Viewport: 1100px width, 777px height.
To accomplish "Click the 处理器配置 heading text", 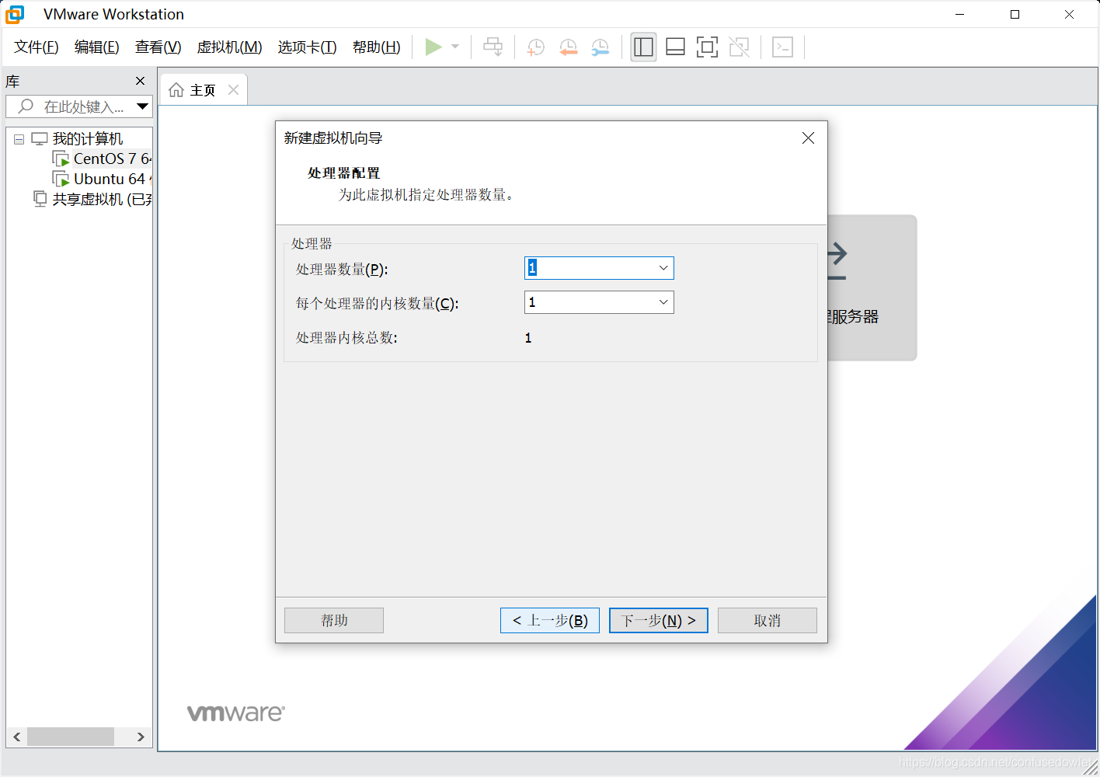I will [x=344, y=173].
